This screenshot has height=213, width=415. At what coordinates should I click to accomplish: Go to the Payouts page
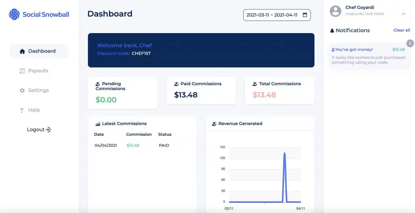(x=38, y=71)
